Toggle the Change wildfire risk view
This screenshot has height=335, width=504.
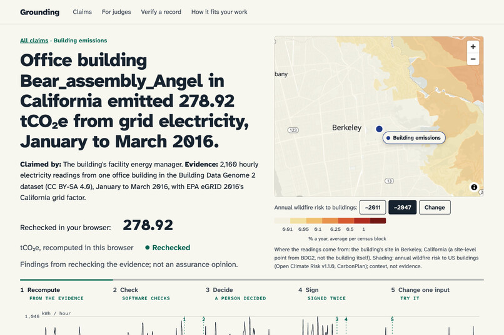pos(435,207)
